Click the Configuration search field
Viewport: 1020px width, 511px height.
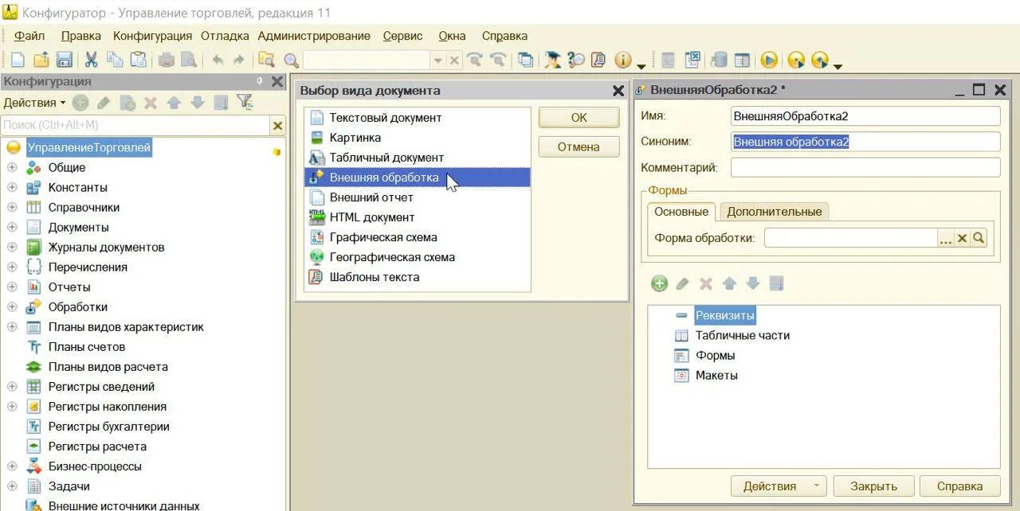[x=135, y=126]
